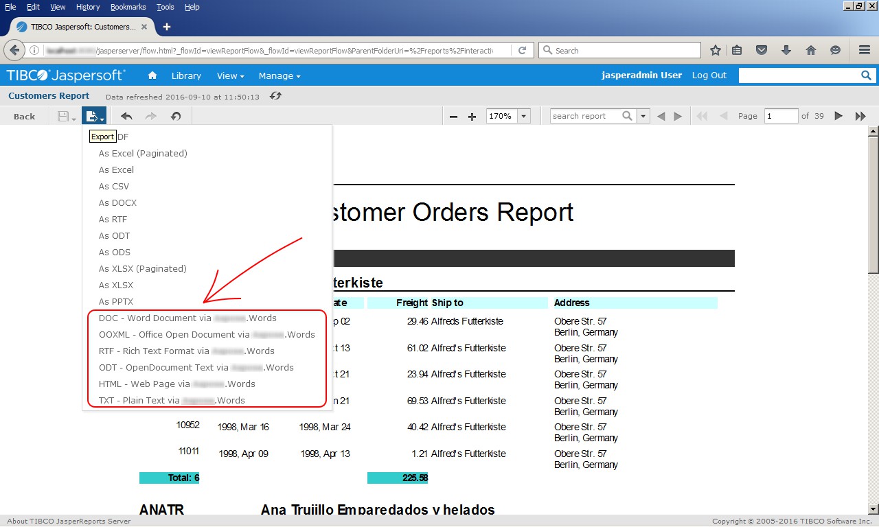Click the Save report icon

67,117
